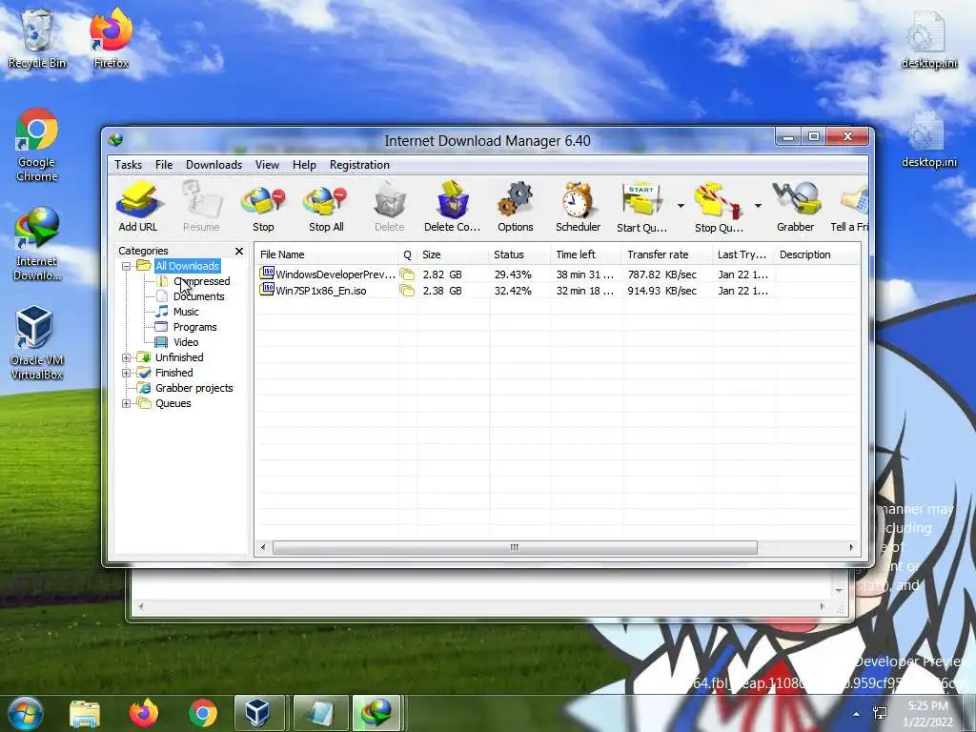Viewport: 976px width, 732px height.
Task: Click the Stop All toolbar icon
Action: (326, 207)
